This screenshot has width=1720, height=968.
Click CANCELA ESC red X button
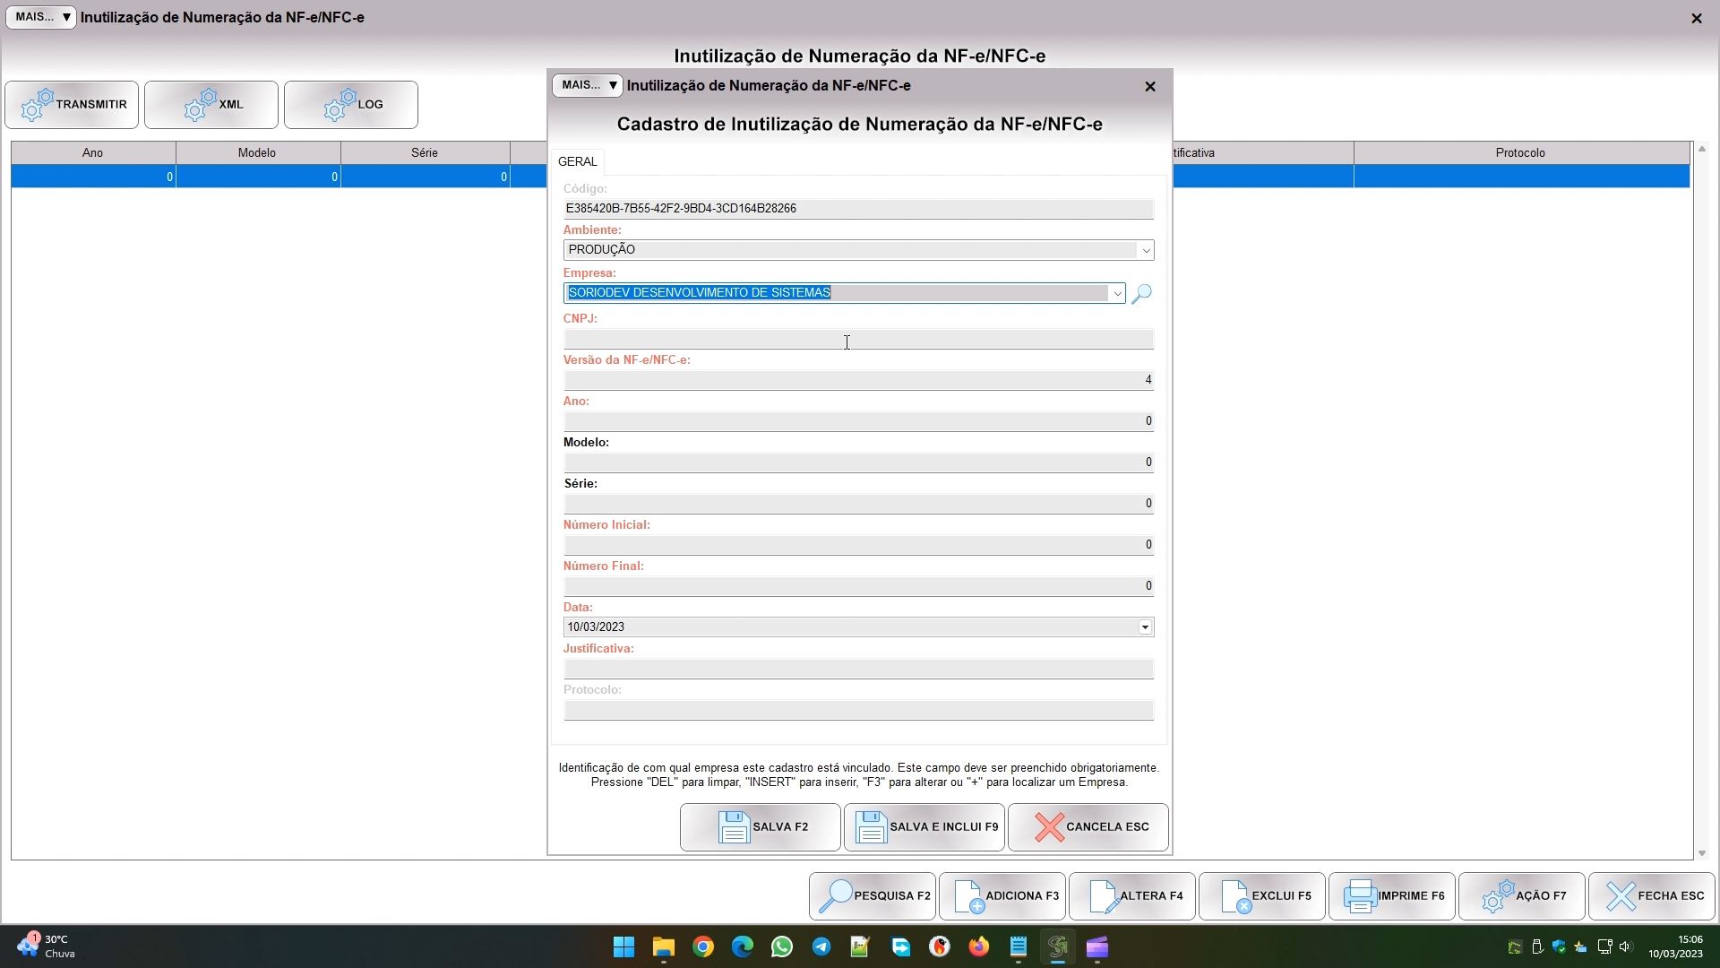tap(1088, 827)
